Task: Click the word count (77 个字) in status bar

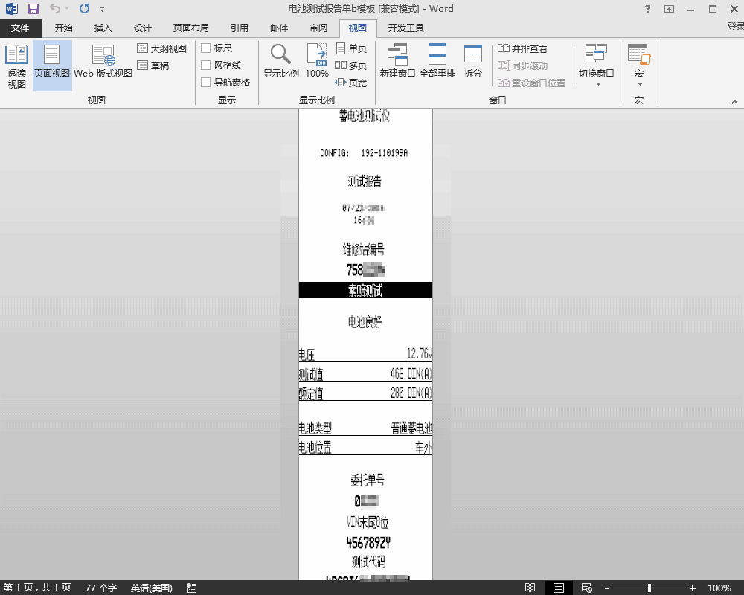Action: pyautogui.click(x=101, y=588)
